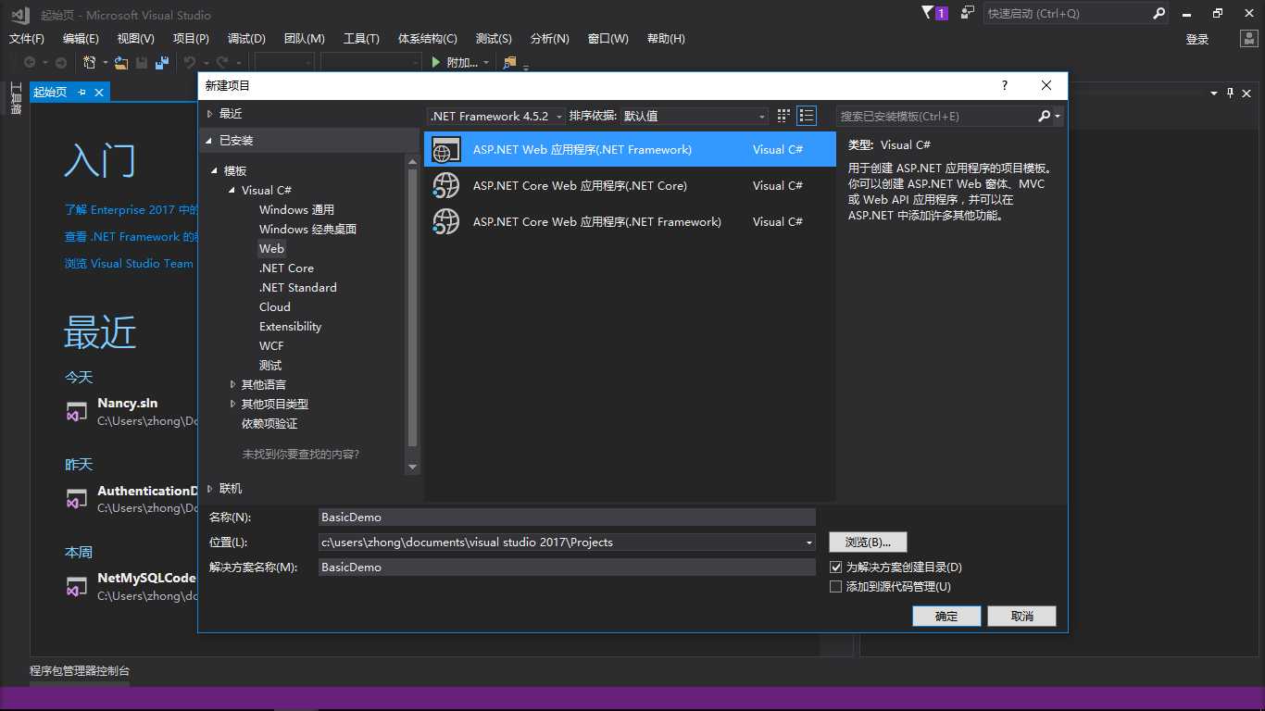The image size is (1265, 711).
Task: Click ASP.NET Web Framework template icon
Action: [x=446, y=149]
